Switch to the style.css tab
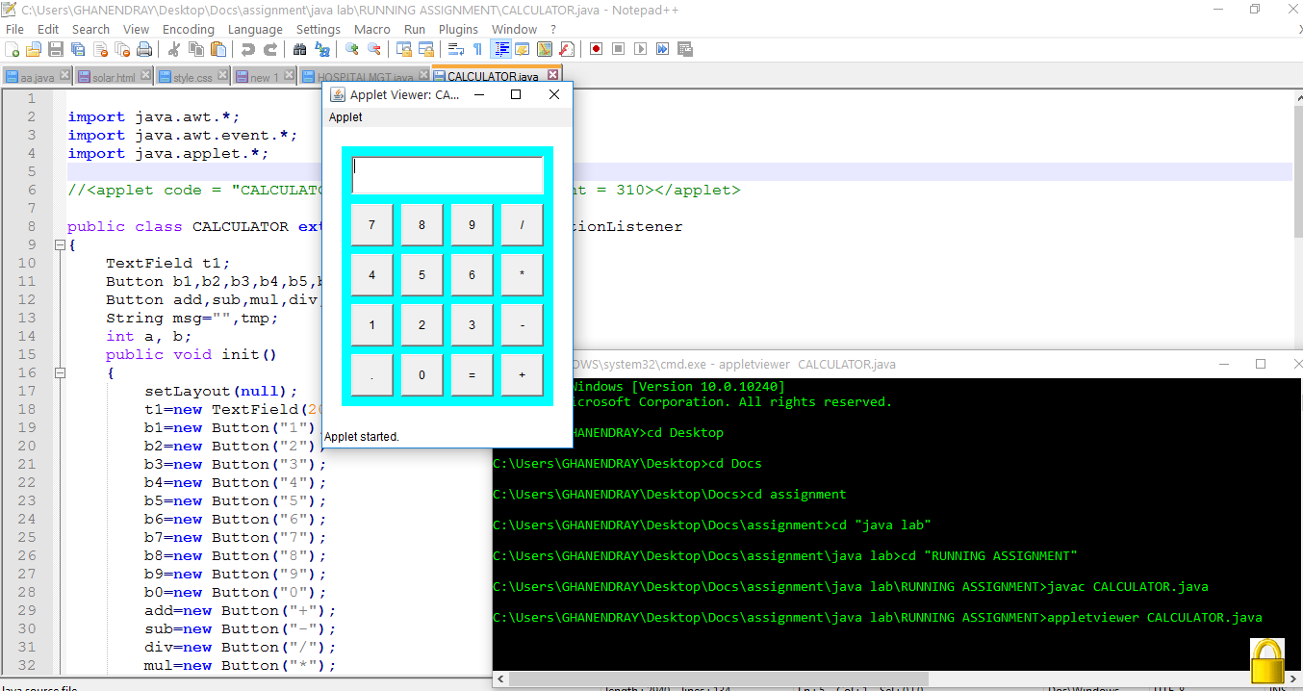Screen dimensions: 1303x691 [192, 77]
